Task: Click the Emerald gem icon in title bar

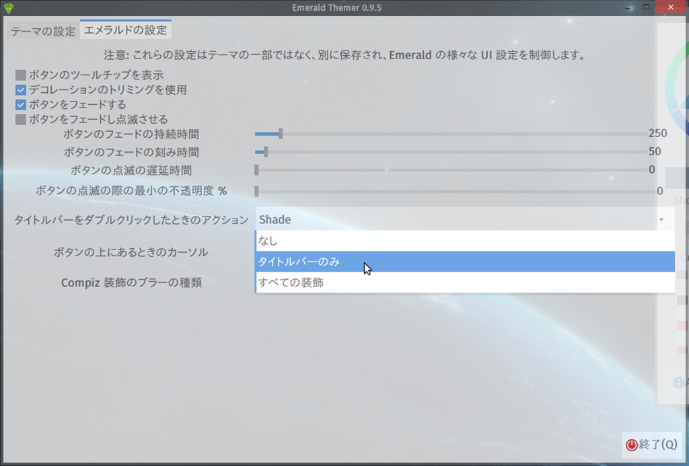Action: (8, 8)
